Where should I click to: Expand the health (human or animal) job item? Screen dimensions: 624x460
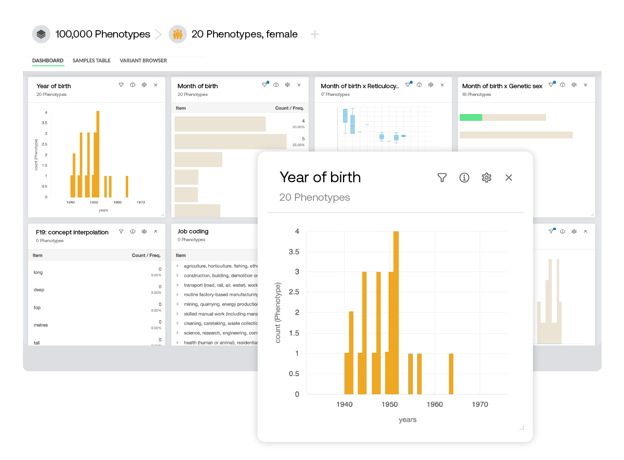[x=177, y=343]
